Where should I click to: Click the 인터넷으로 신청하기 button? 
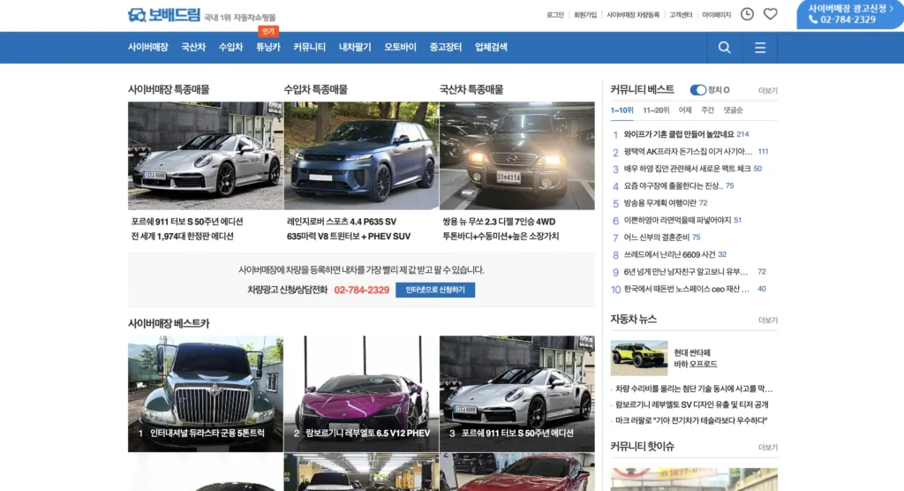(435, 290)
